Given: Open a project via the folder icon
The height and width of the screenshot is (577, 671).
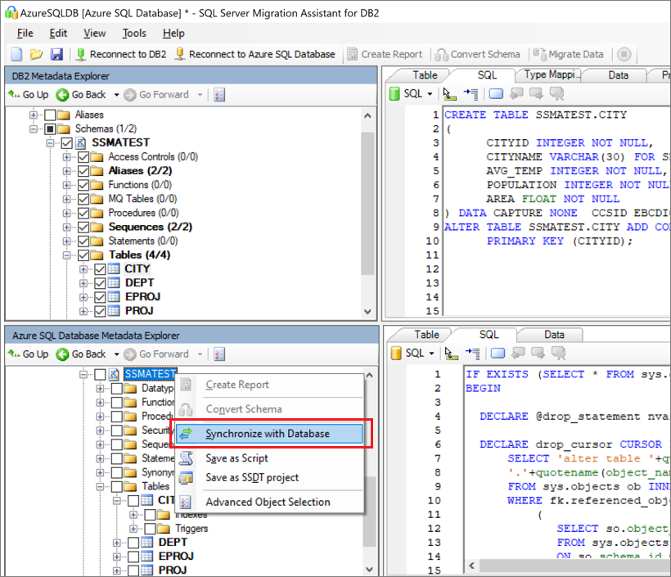Looking at the screenshot, I should (35, 54).
